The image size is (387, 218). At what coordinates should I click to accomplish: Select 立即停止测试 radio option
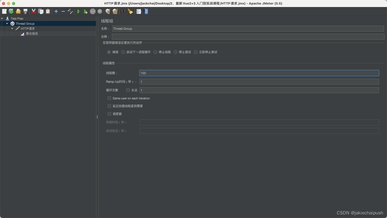pyautogui.click(x=196, y=52)
